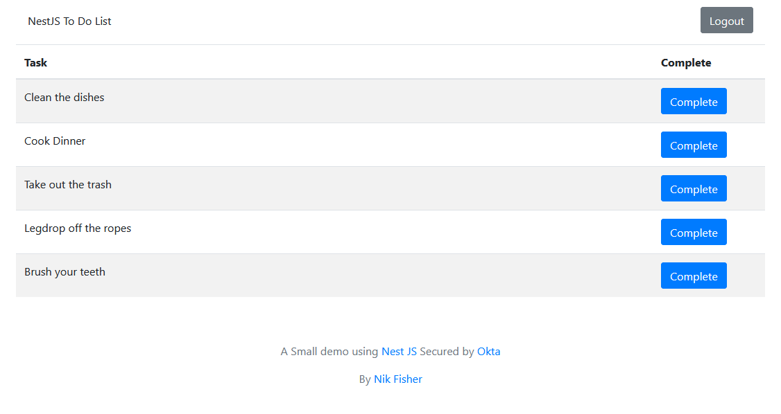This screenshot has height=414, width=781.
Task: Click the 'Secured by' footer text
Action: [447, 352]
